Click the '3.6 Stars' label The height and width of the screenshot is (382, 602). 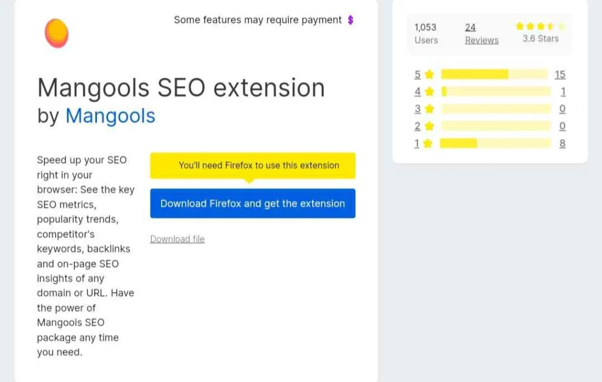pyautogui.click(x=541, y=38)
